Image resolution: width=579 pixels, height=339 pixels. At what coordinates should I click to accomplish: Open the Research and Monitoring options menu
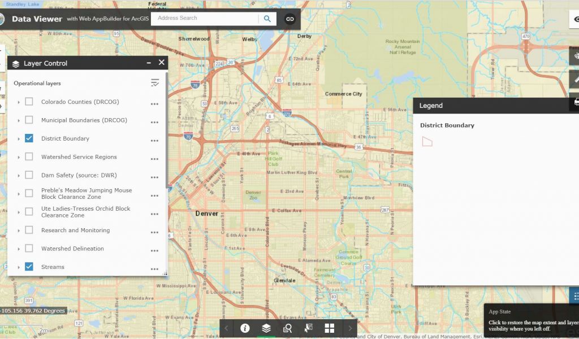(x=154, y=232)
